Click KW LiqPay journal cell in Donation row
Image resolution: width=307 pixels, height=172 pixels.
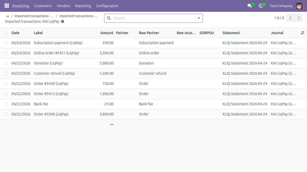(283, 63)
